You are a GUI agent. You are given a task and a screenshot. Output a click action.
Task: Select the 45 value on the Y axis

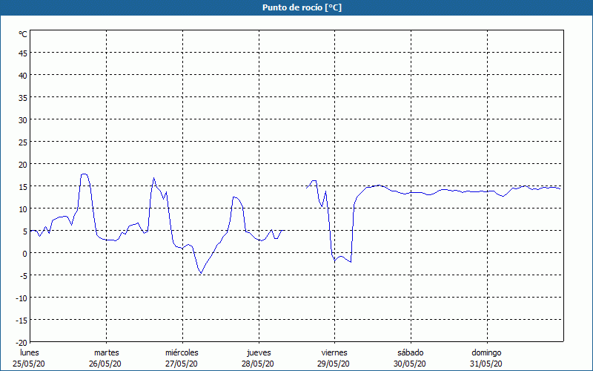[23, 53]
